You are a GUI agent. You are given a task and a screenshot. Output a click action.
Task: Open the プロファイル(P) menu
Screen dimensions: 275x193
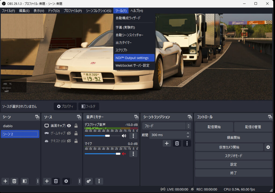click(x=73, y=11)
